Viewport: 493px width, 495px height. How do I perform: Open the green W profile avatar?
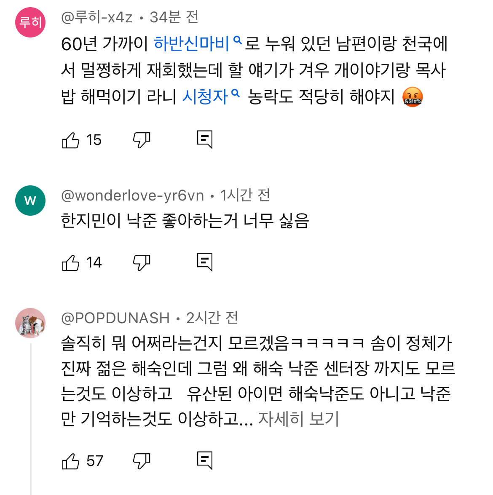pos(30,201)
